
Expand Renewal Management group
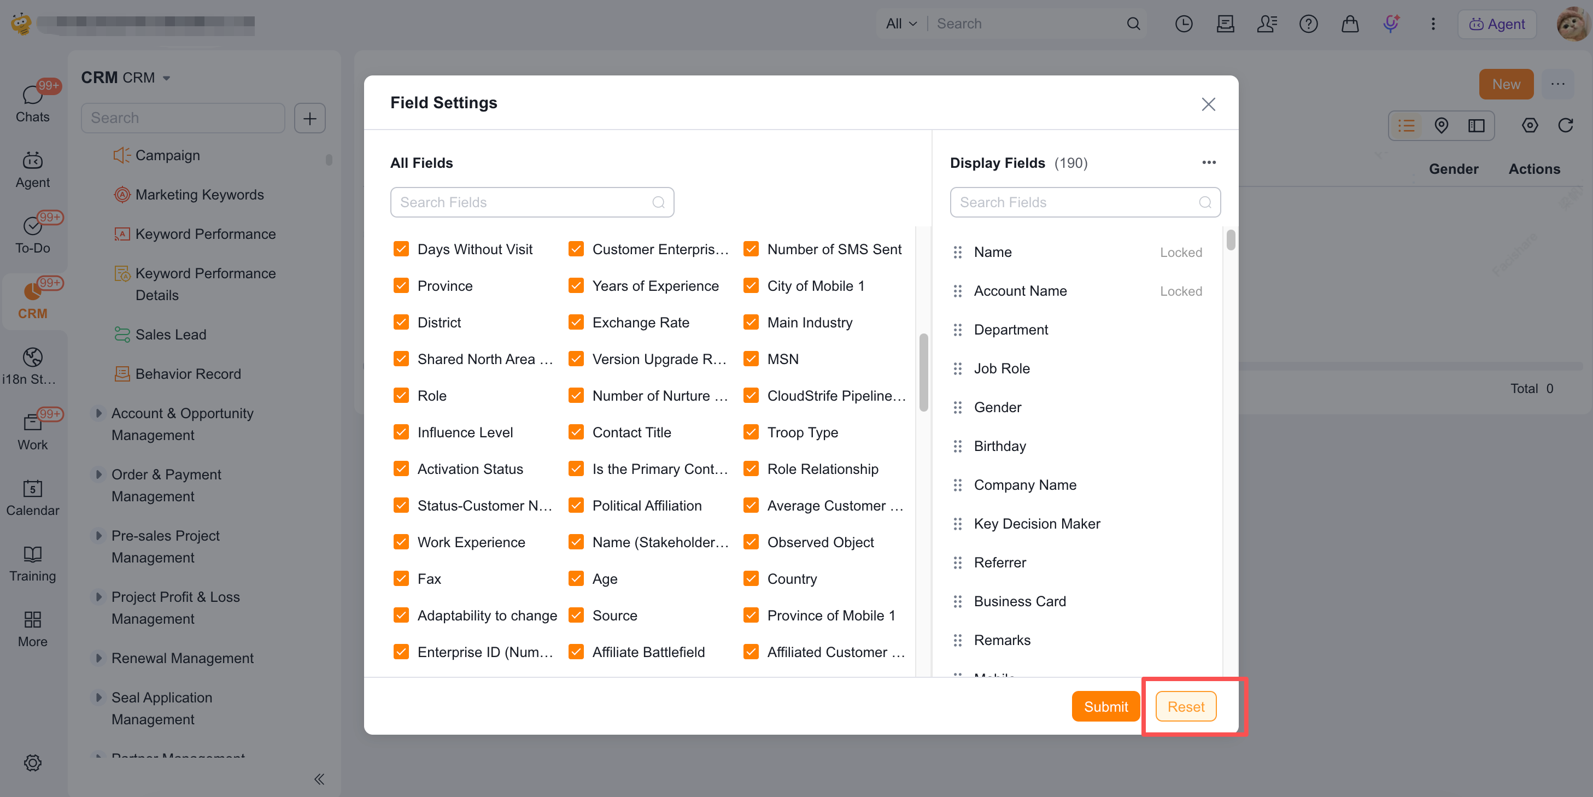tap(98, 658)
